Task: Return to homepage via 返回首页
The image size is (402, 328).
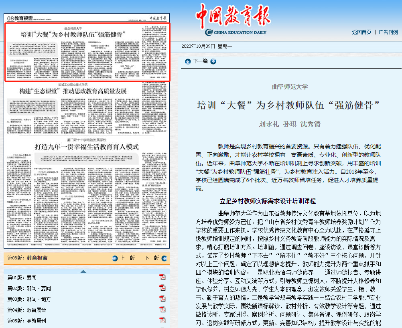Action: (361, 32)
